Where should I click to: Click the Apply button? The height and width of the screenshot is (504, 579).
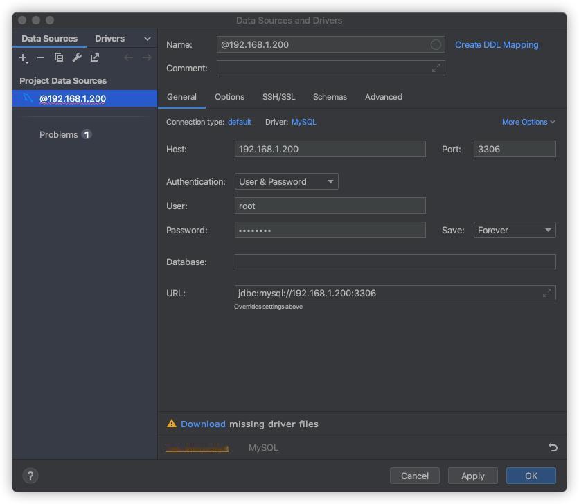pyautogui.click(x=472, y=476)
